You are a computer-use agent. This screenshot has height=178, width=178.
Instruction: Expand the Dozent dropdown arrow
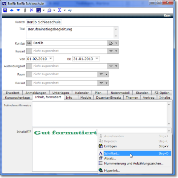coord(107,83)
